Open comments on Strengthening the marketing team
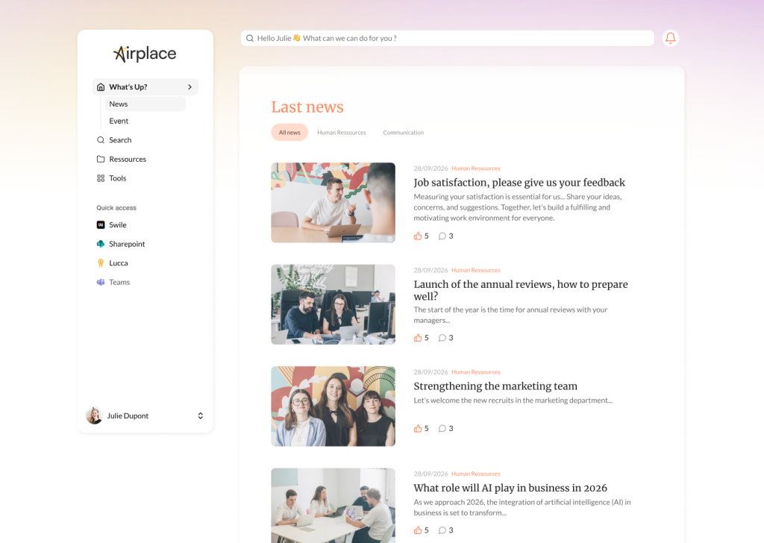 click(442, 428)
